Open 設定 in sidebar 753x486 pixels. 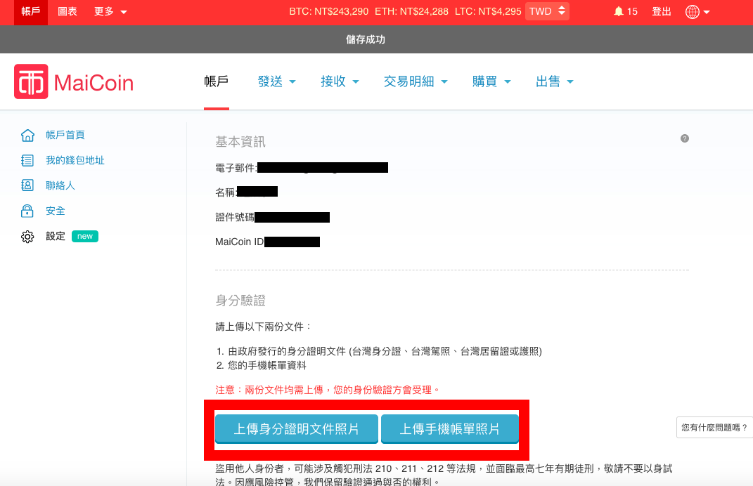[x=56, y=236]
